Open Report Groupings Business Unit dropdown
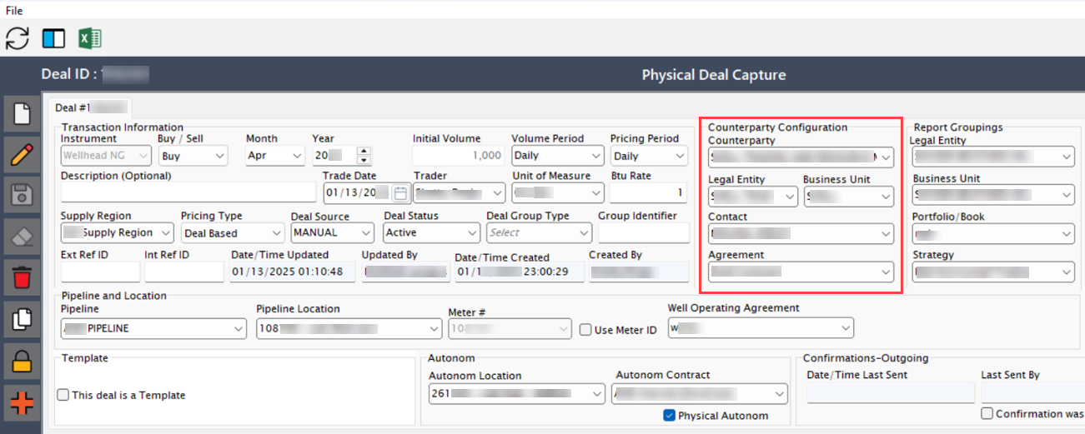Viewport: 1085px width, 434px height. tap(994, 195)
